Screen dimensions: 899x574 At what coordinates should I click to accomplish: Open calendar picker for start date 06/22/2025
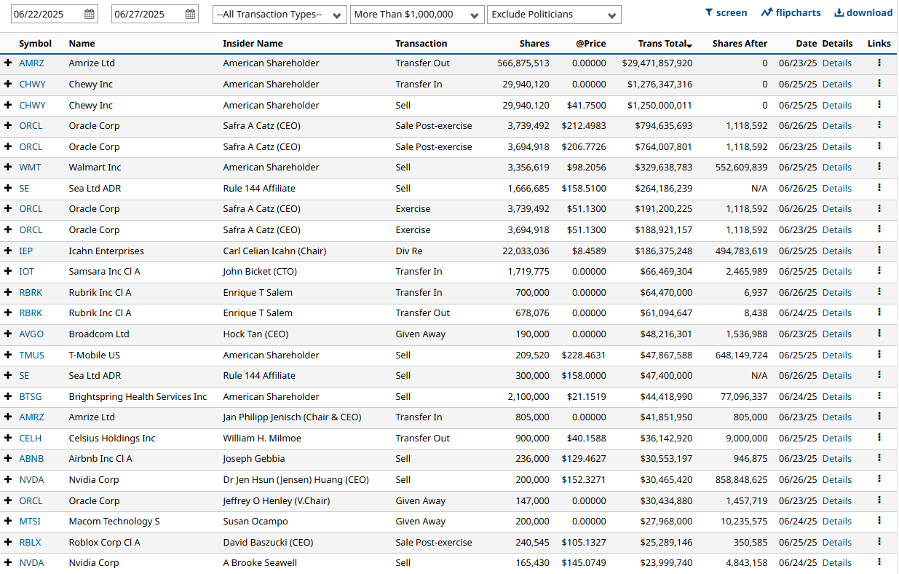pos(90,14)
